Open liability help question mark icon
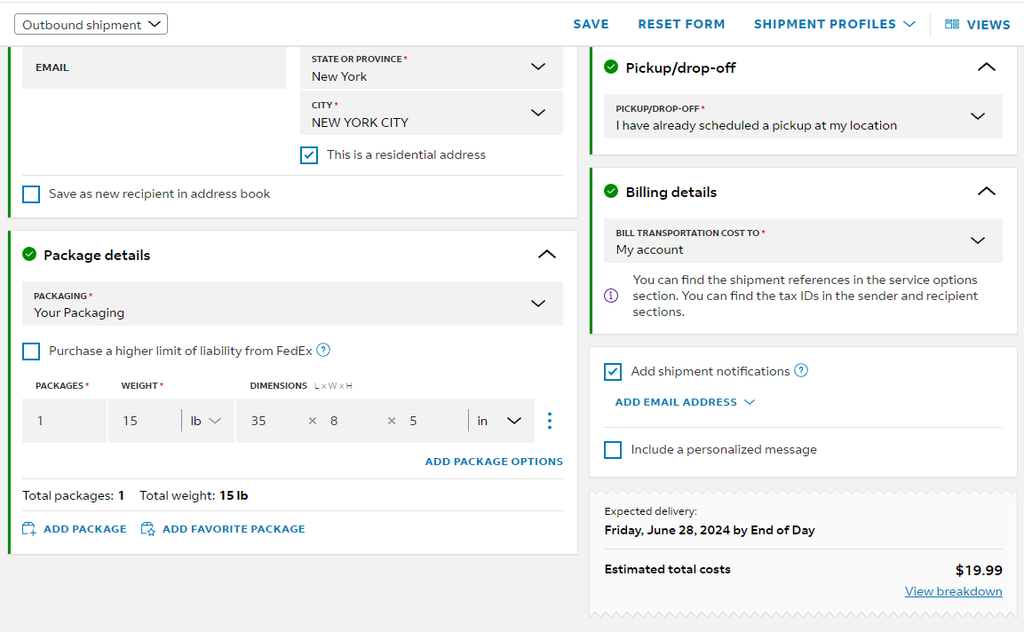 click(323, 350)
